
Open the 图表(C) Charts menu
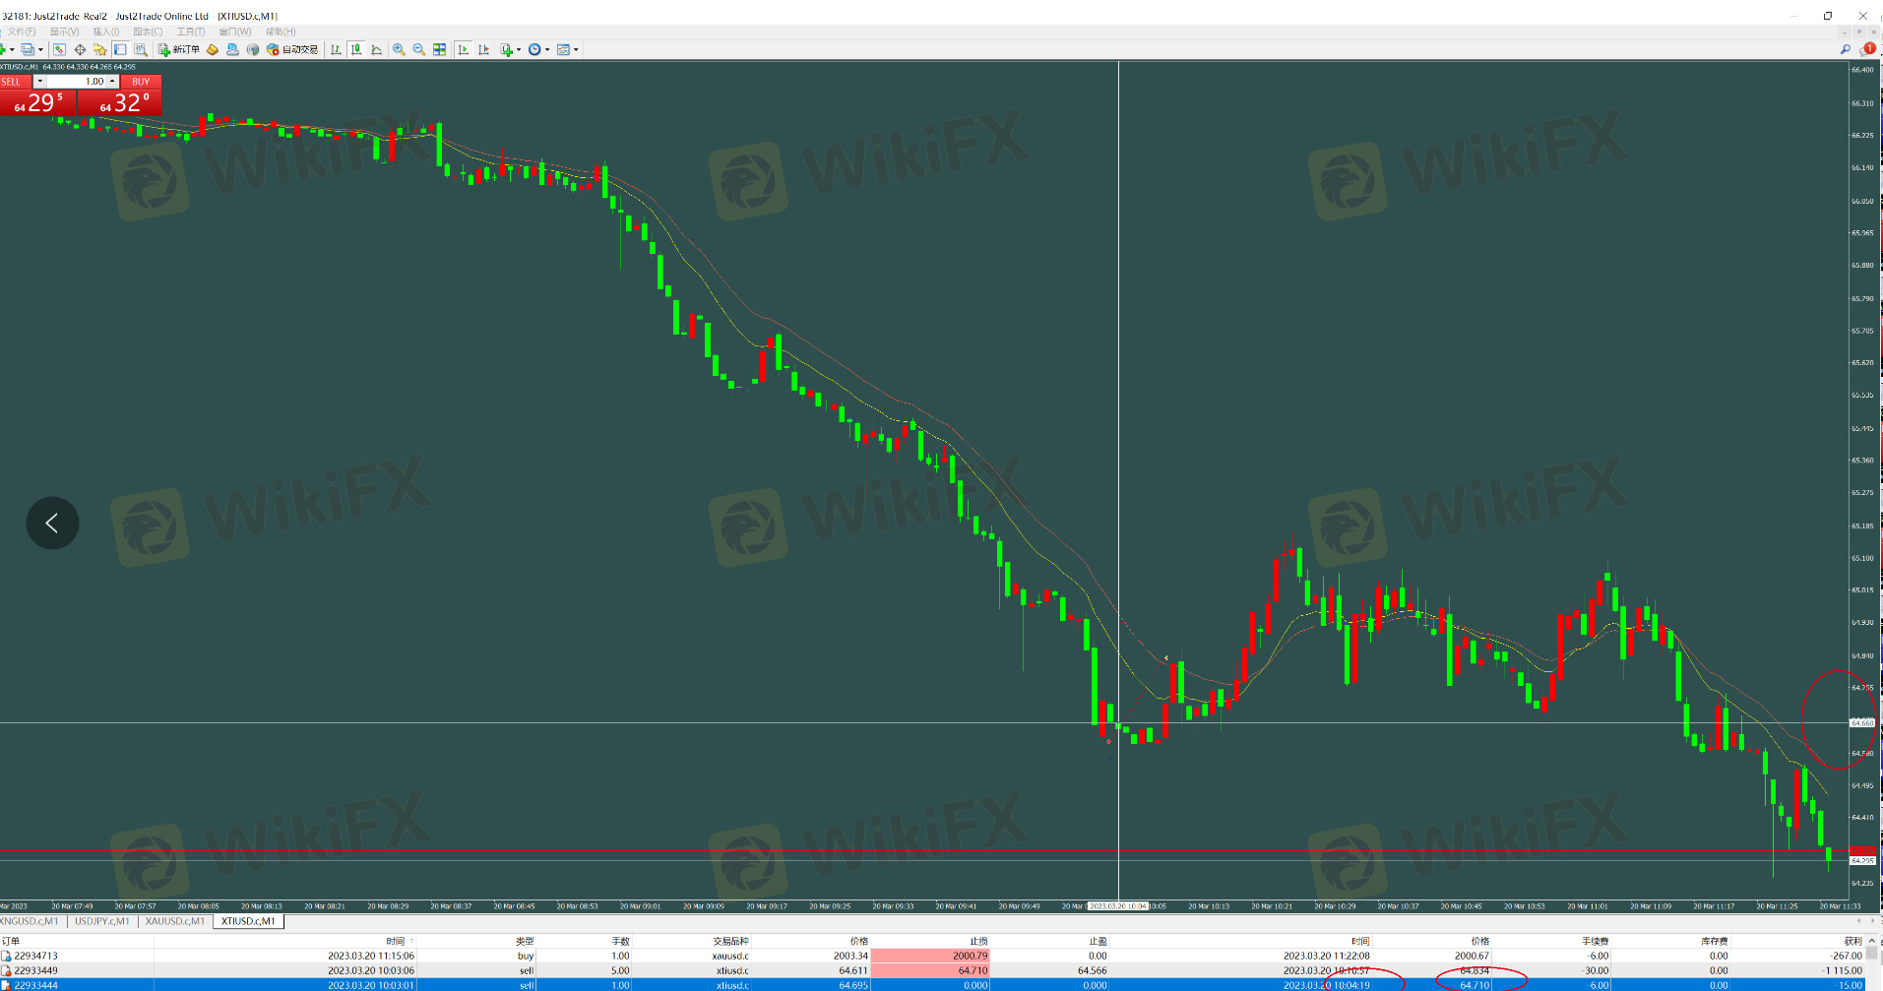click(x=148, y=31)
